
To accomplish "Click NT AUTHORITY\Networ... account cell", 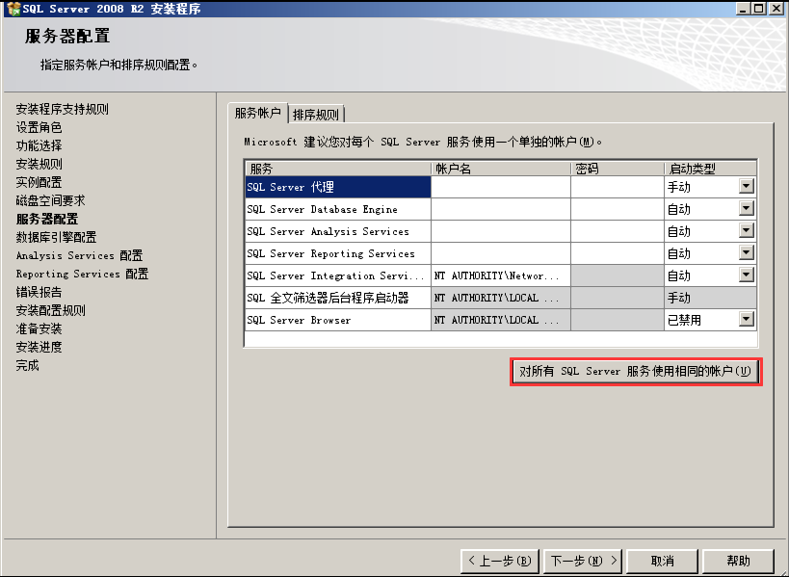I will click(x=501, y=275).
